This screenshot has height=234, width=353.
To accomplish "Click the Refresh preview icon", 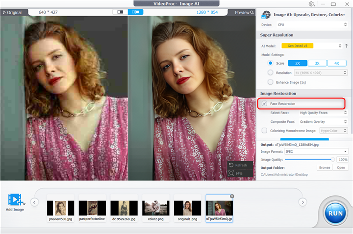I will tap(231, 165).
